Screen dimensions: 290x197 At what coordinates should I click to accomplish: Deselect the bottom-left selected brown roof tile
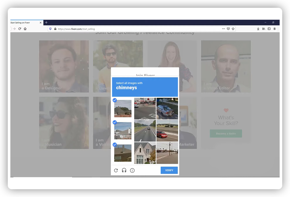123,153
